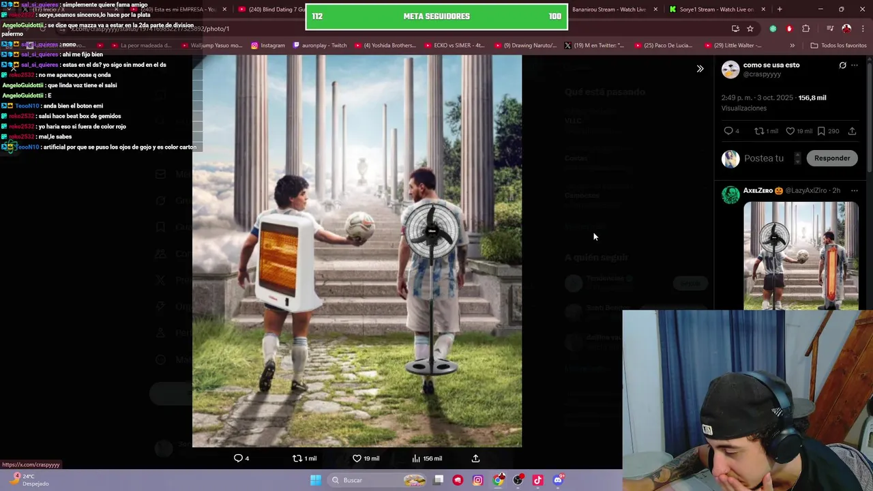Open more options on AxelZero's reply
The width and height of the screenshot is (873, 491).
(x=855, y=191)
